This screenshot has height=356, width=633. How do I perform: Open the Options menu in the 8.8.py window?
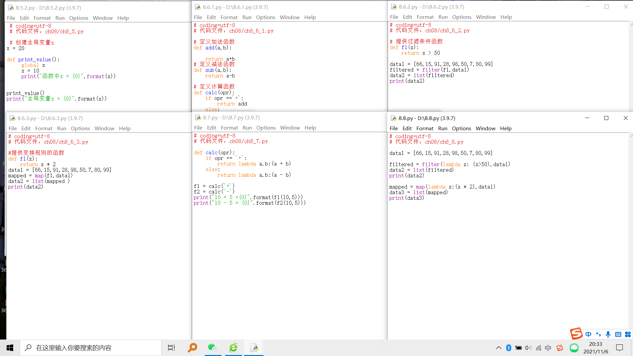[x=461, y=128]
